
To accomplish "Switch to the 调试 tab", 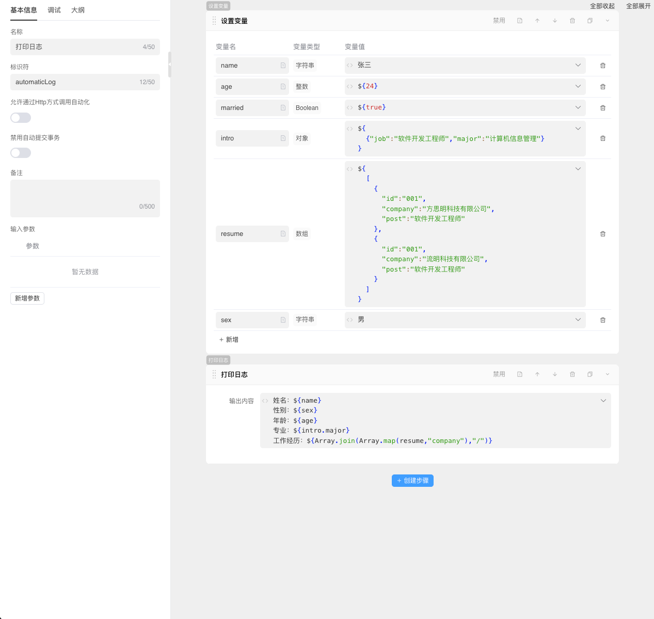I will 54,10.
